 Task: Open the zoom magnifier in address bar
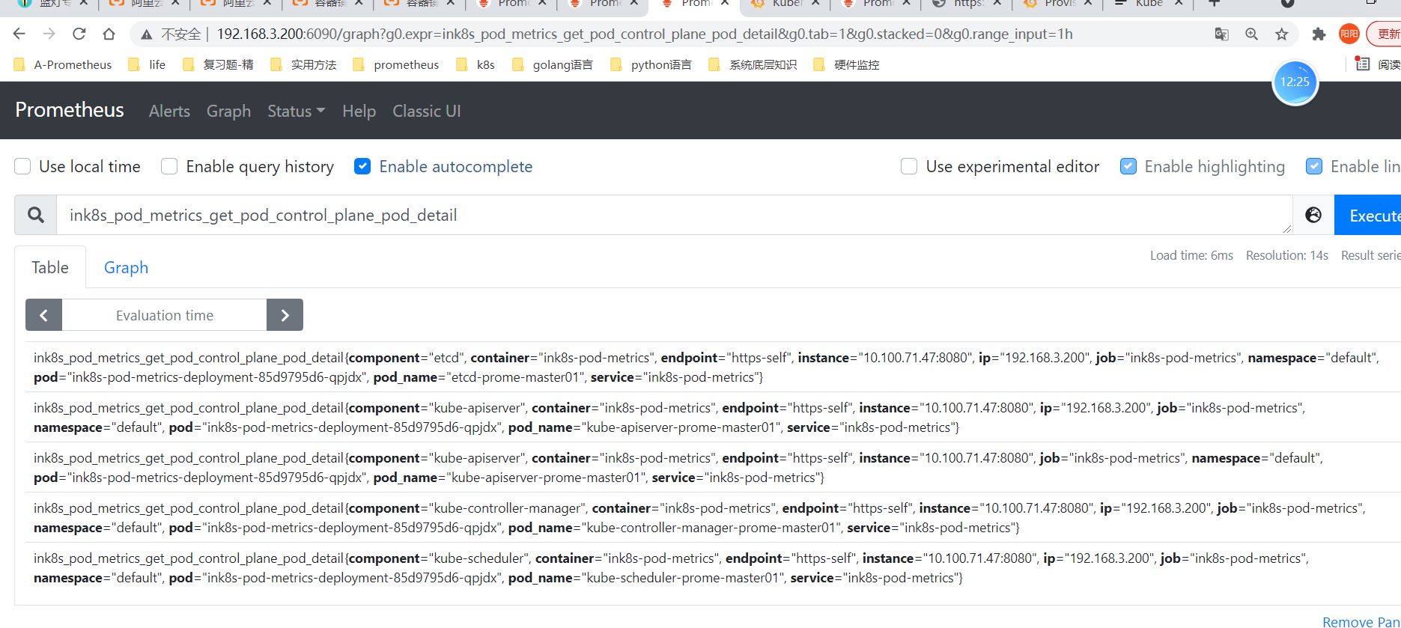[x=1251, y=34]
